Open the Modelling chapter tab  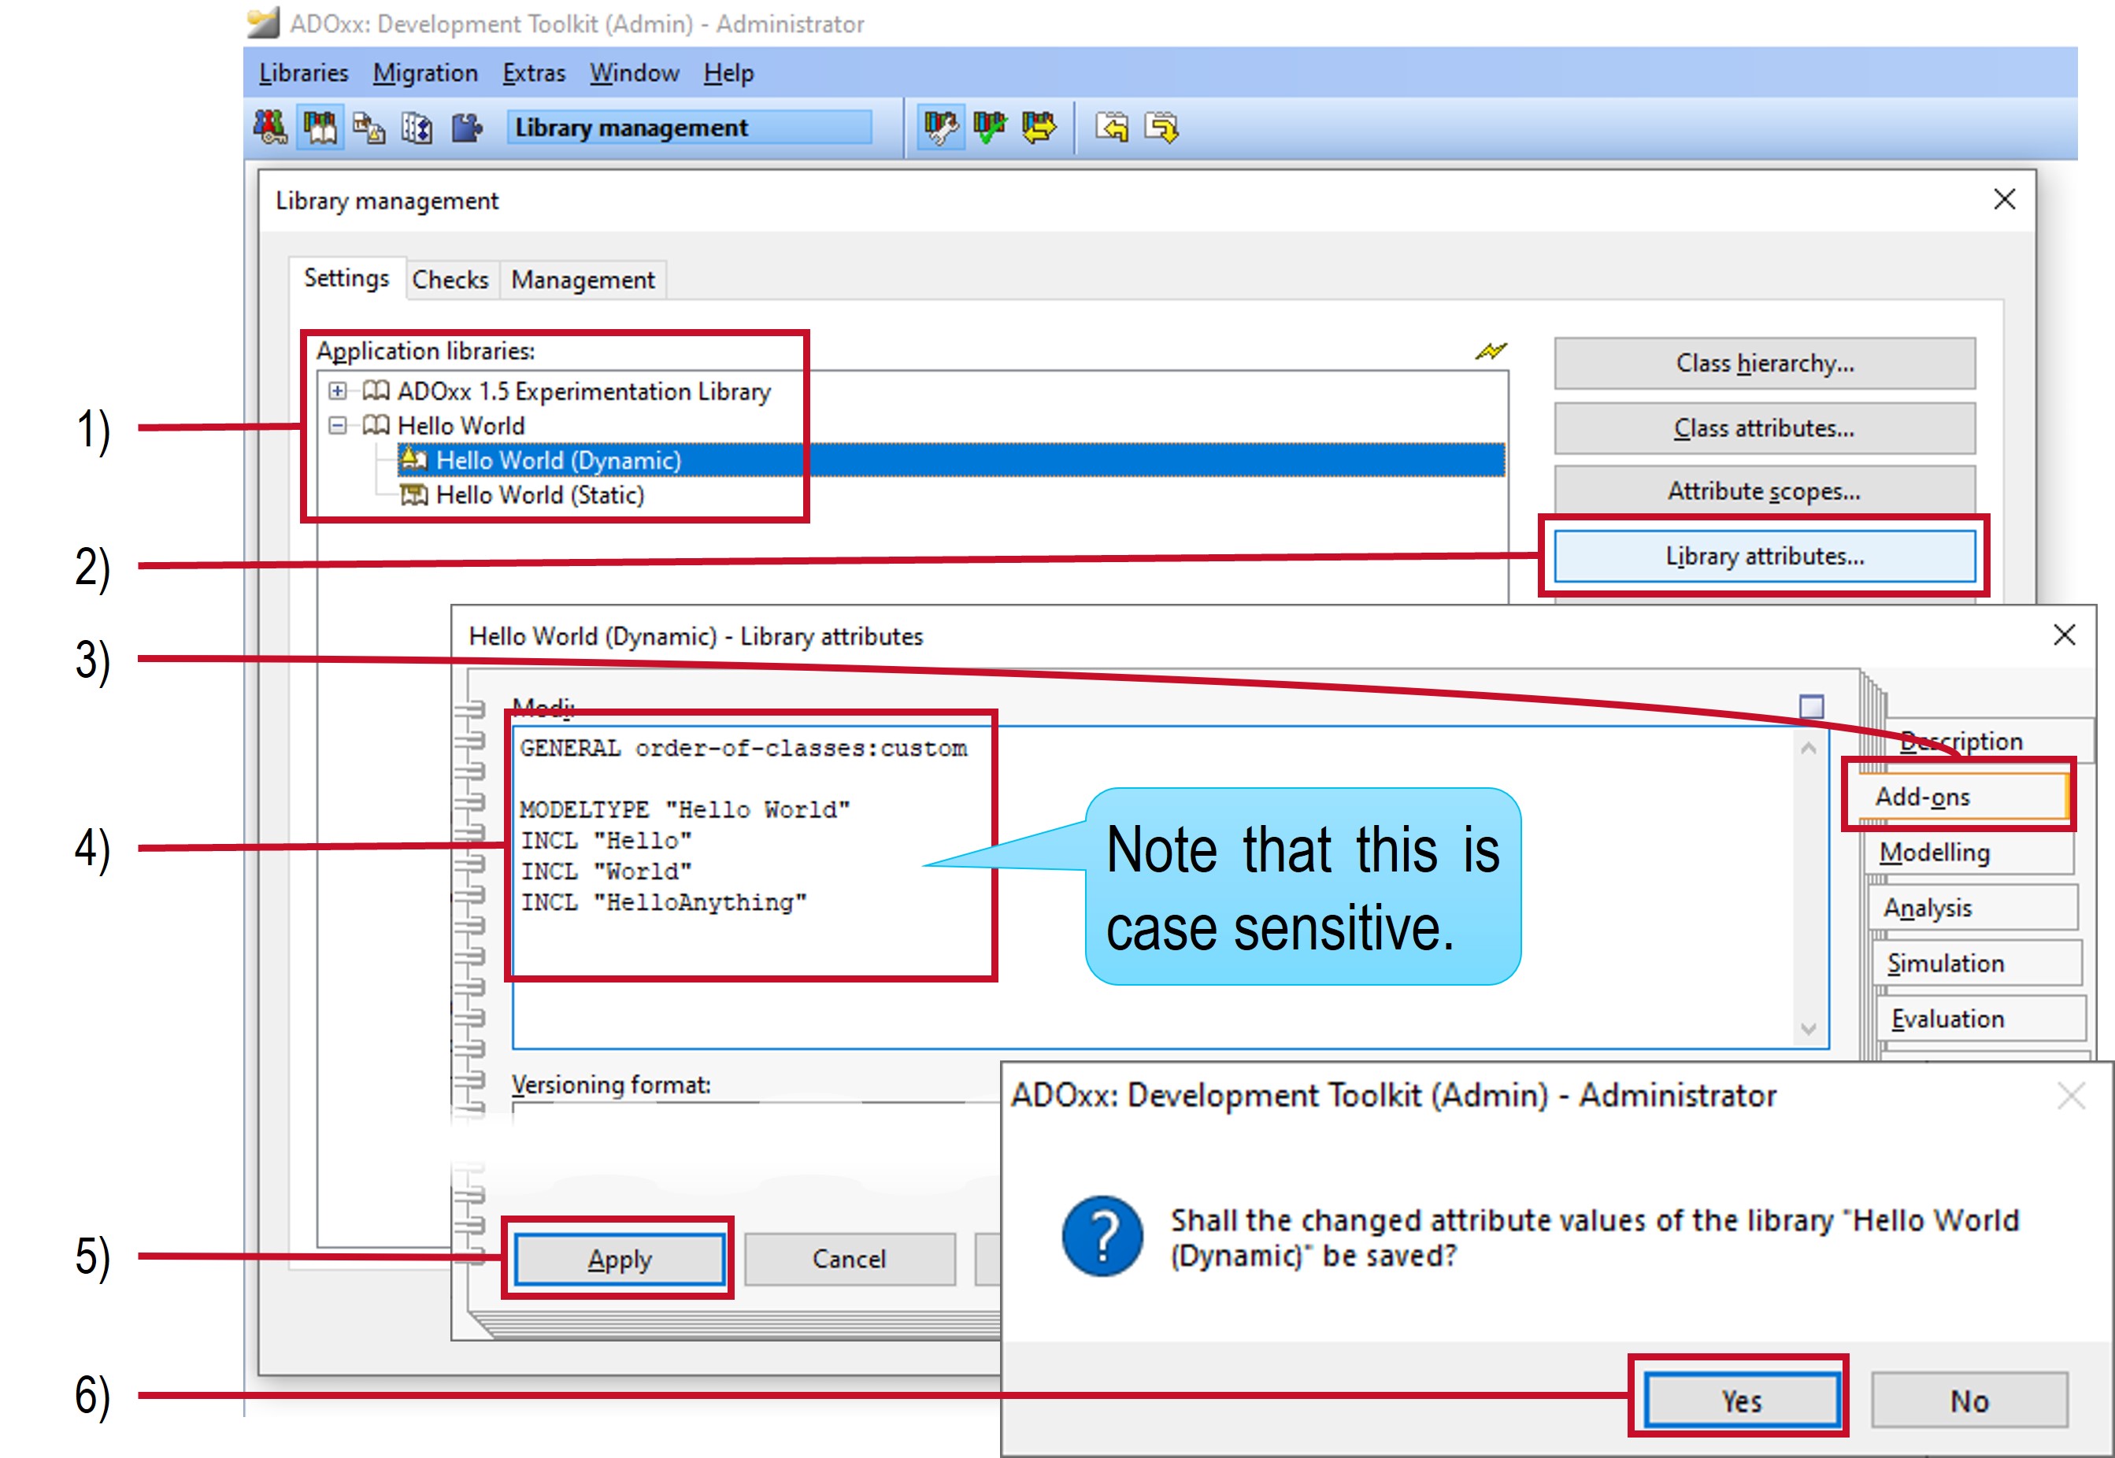(x=1970, y=853)
